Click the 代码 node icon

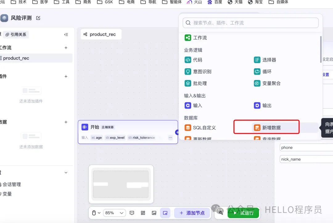point(188,60)
